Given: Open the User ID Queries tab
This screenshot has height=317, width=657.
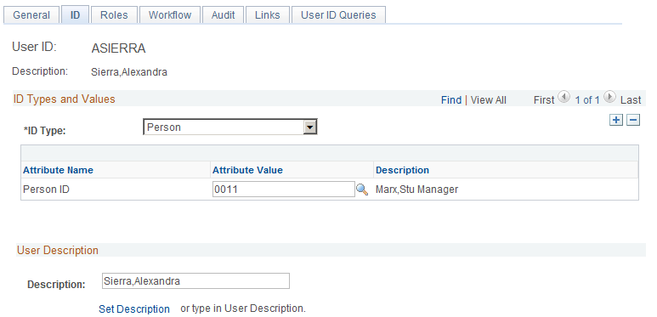Looking at the screenshot, I should click(338, 15).
